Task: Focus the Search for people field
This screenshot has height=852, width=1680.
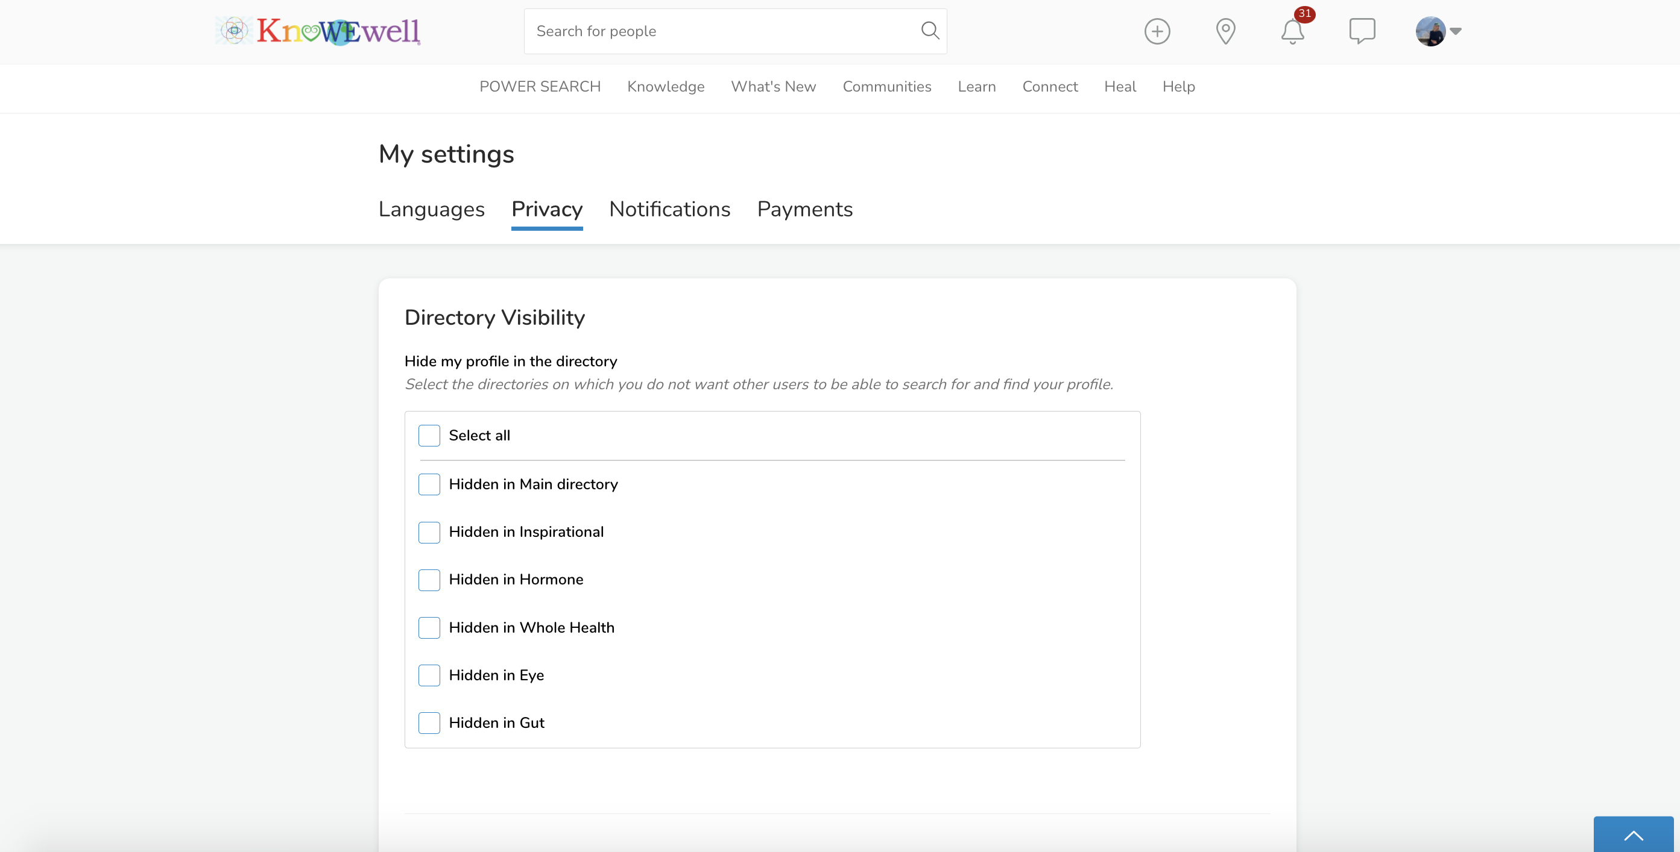Action: click(x=735, y=31)
